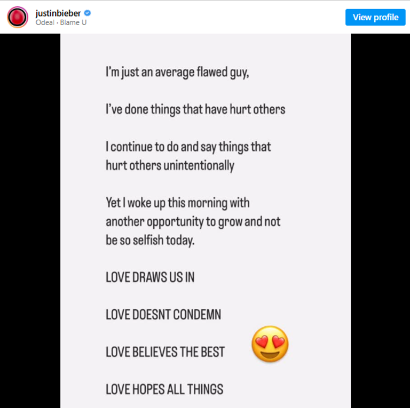Click the blue verified badge icon
410x408 pixels.
(x=88, y=13)
